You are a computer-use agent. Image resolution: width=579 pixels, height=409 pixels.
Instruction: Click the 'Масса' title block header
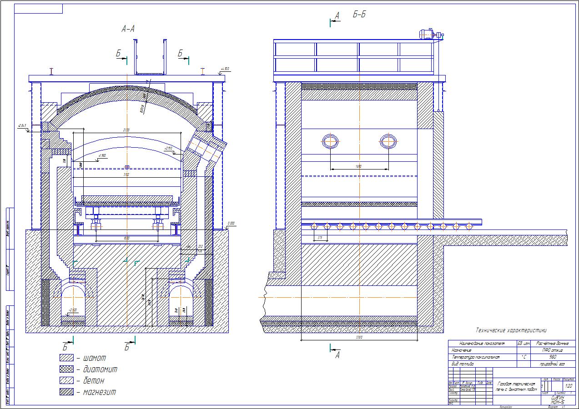point(557,379)
